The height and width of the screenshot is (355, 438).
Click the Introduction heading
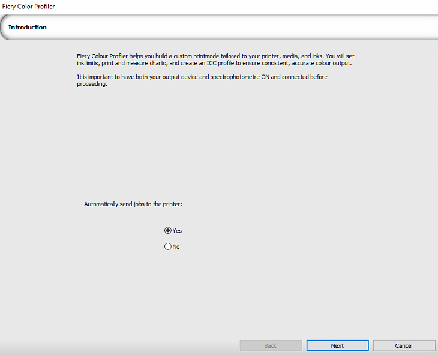(28, 27)
